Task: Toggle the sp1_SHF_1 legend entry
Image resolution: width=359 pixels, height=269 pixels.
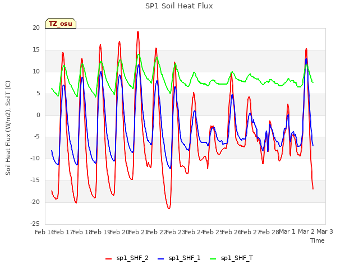Action: 179,258
